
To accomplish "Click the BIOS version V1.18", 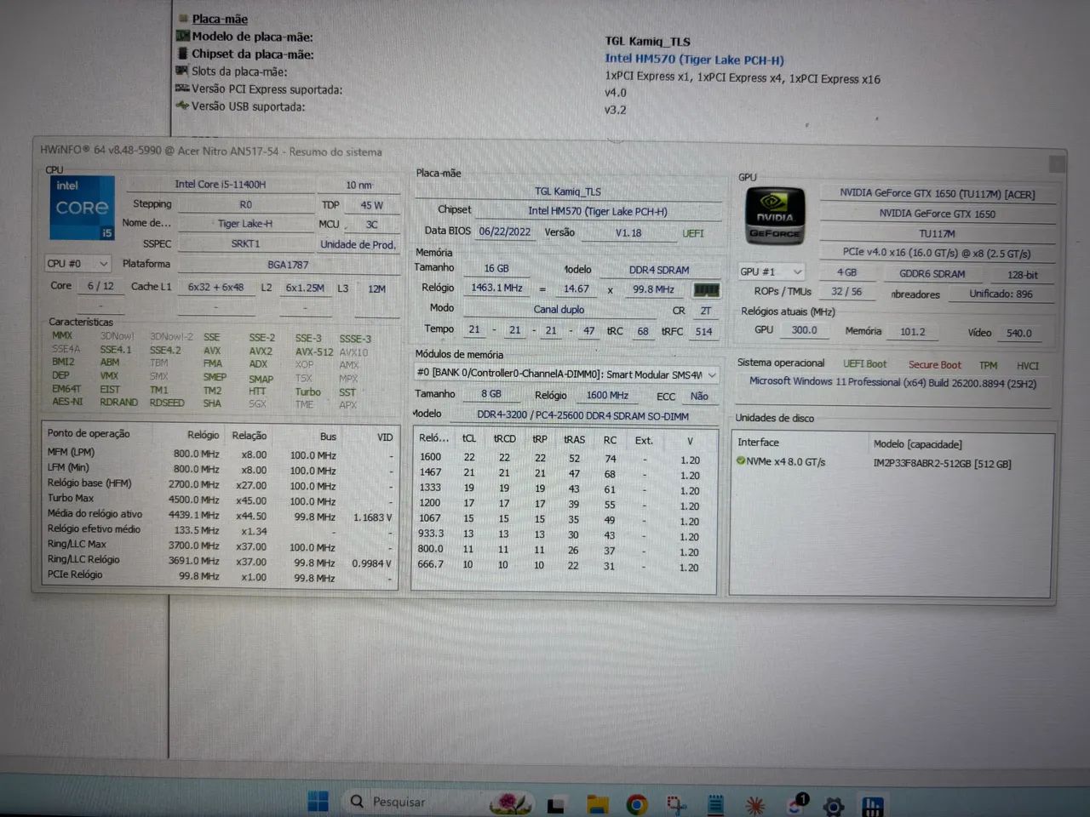I will pyautogui.click(x=628, y=232).
